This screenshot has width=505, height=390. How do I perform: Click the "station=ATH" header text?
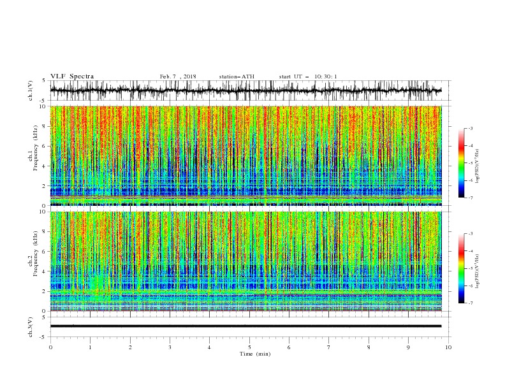237,76
